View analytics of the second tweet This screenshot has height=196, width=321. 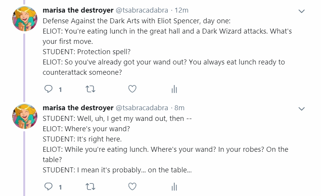click(174, 187)
